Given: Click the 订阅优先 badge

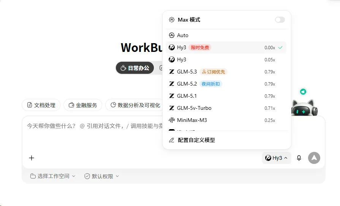Looking at the screenshot, I should tap(213, 72).
